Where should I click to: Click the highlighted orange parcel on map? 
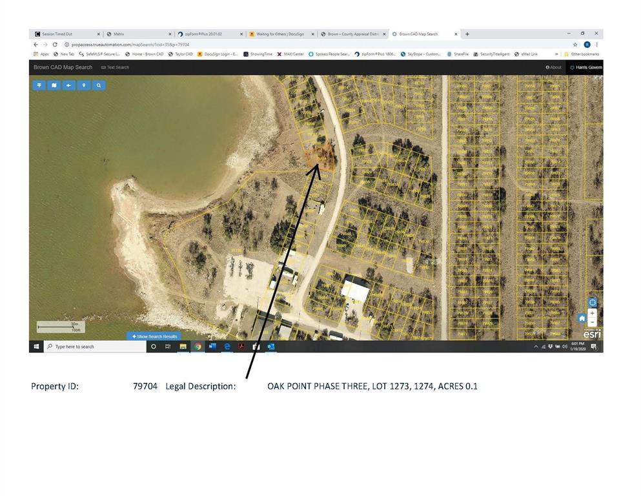pos(321,158)
